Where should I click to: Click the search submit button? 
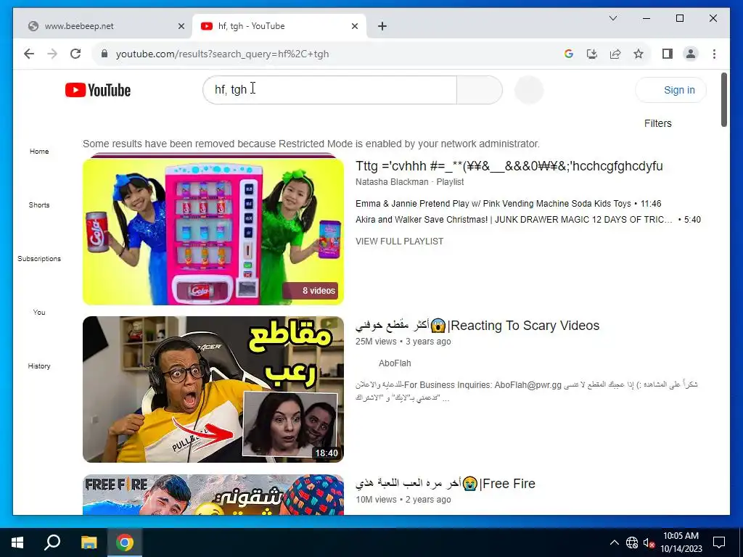click(479, 89)
